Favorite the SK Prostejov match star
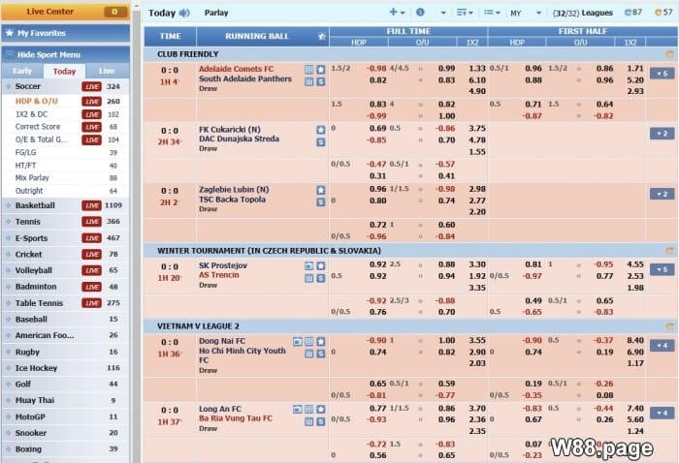Image resolution: width=679 pixels, height=463 pixels. 321,265
